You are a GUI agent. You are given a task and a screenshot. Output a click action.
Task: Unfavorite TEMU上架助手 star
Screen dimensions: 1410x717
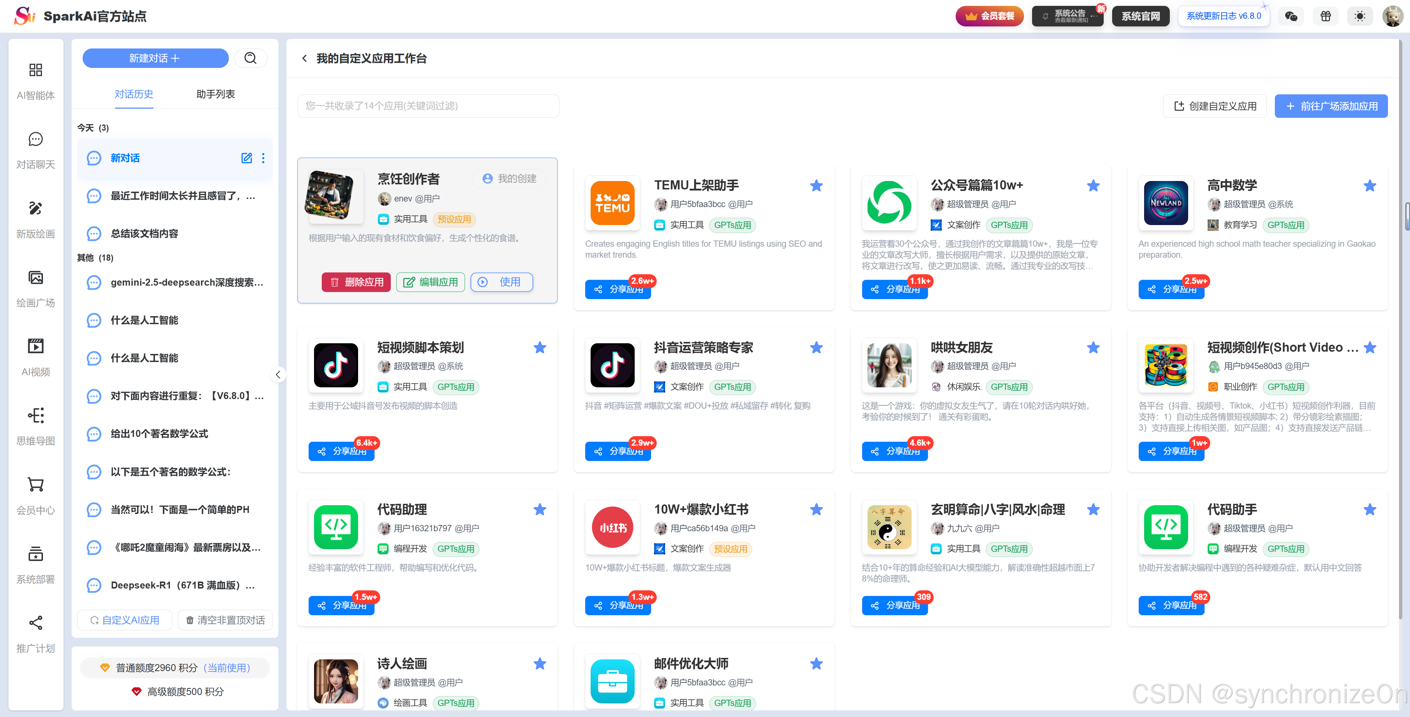(816, 185)
